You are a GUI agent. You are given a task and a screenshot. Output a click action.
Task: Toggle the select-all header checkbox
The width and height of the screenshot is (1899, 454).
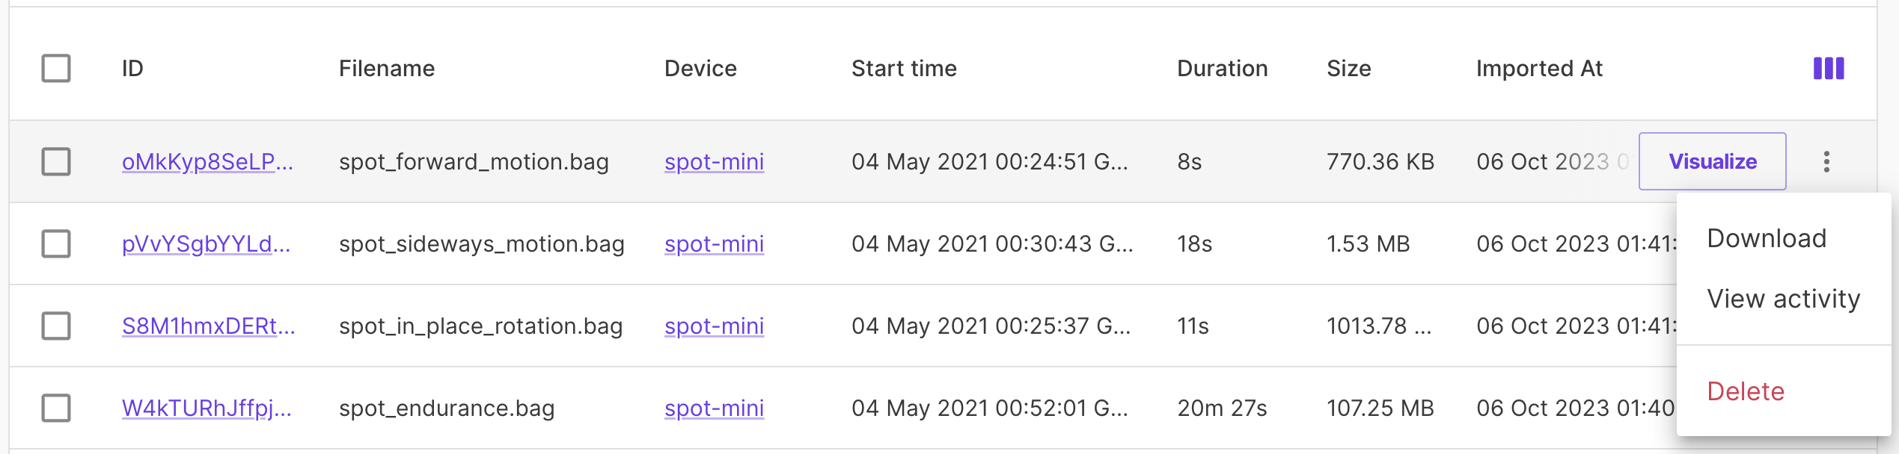coord(56,69)
